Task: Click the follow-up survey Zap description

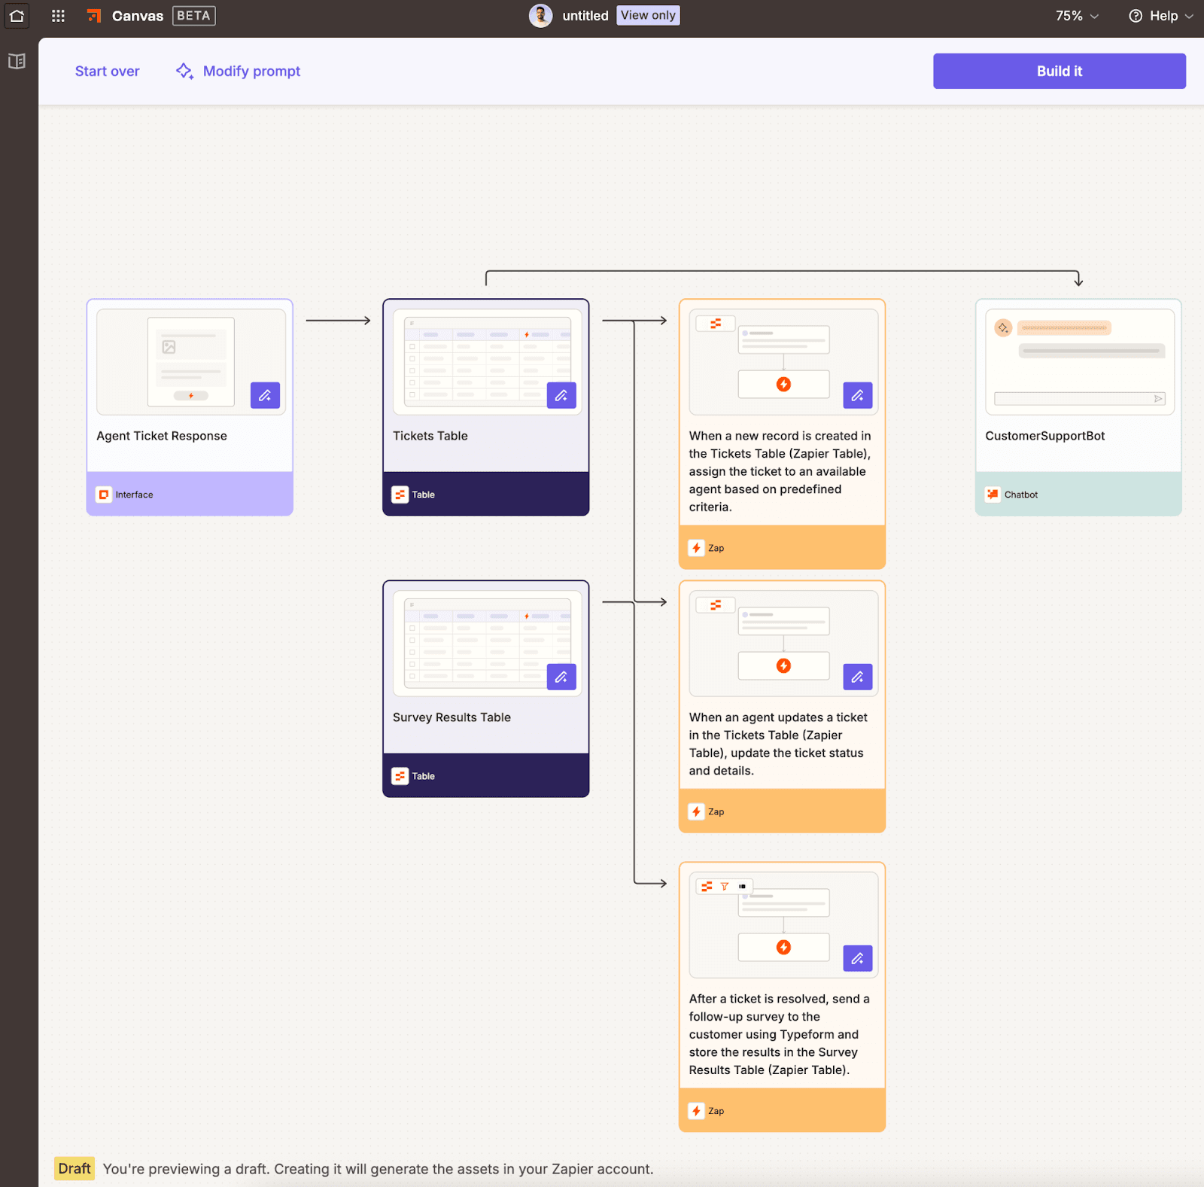Action: [780, 1034]
